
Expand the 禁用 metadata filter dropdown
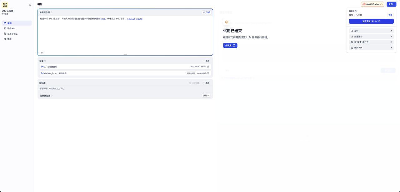pyautogui.click(x=206, y=96)
